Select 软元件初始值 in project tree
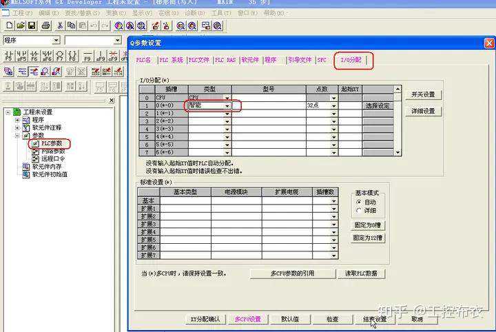 [x=50, y=174]
